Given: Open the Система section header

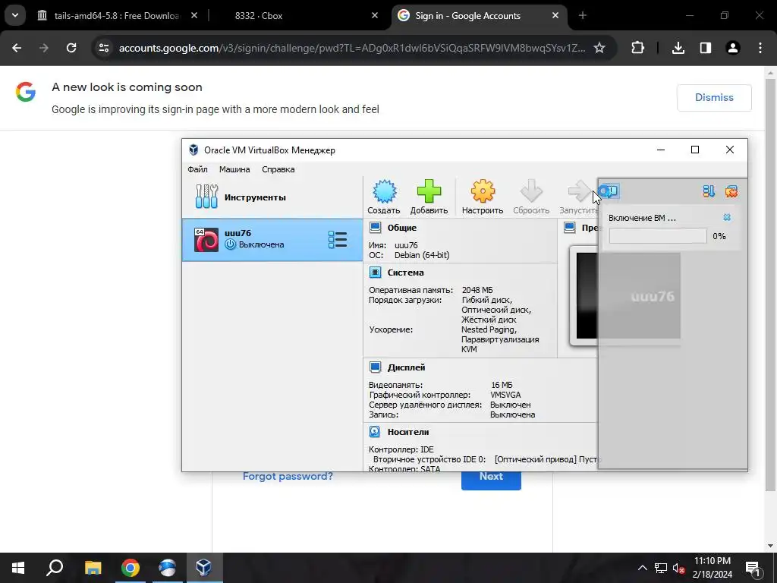Looking at the screenshot, I should pos(405,273).
